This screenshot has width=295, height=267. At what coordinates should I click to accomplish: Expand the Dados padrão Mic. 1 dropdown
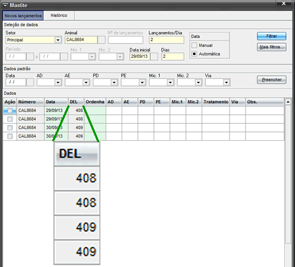pos(170,83)
